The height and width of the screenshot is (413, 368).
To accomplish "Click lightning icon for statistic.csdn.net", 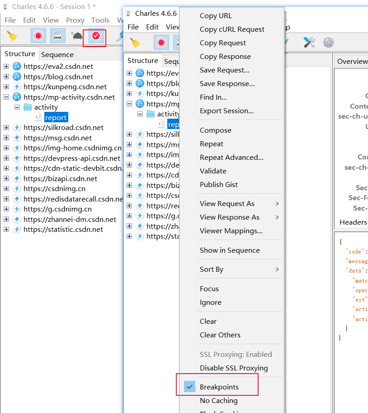I will [x=17, y=230].
